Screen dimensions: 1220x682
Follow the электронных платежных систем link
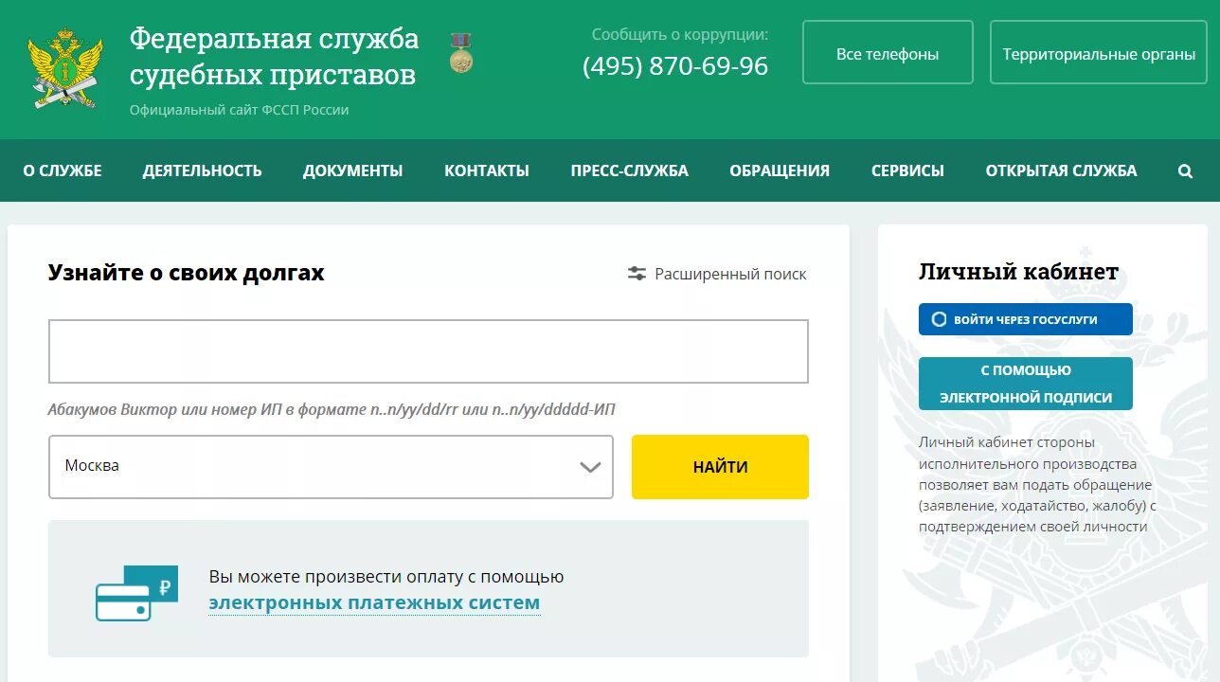tap(374, 601)
